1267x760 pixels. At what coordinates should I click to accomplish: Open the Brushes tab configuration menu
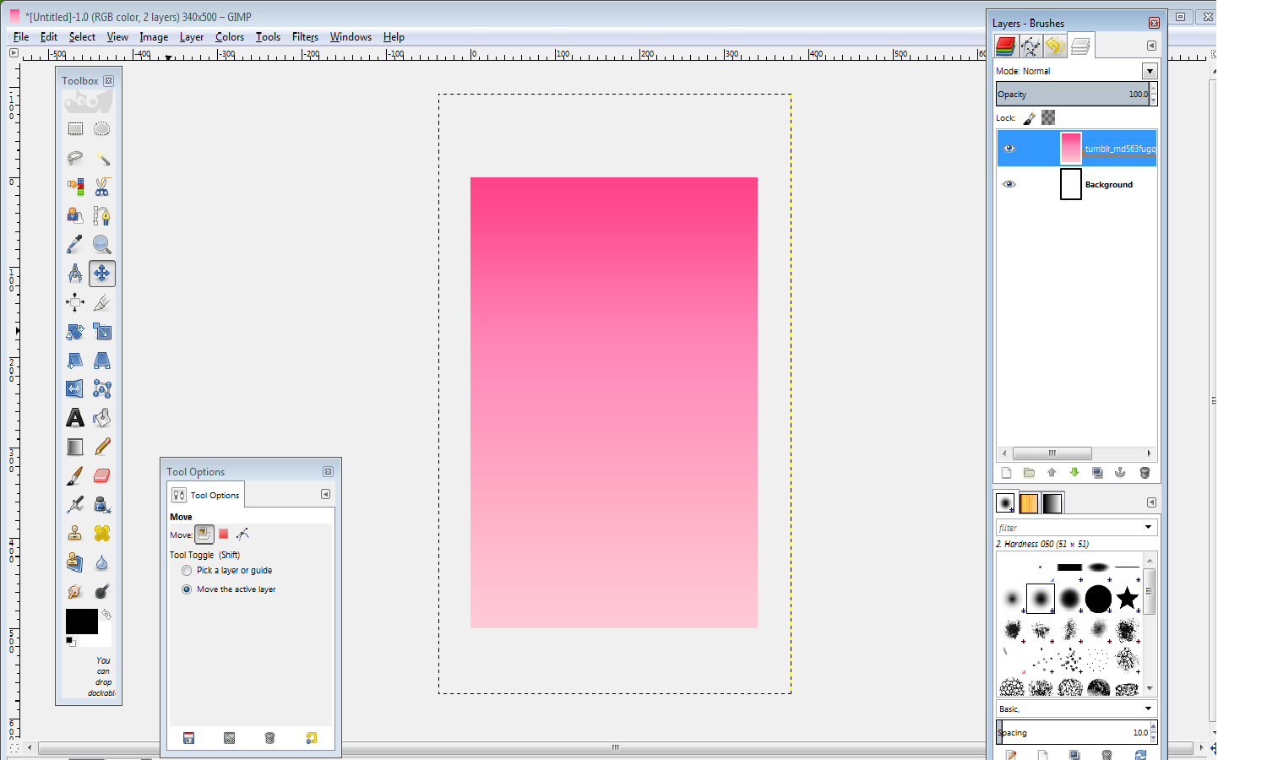pos(1151,502)
